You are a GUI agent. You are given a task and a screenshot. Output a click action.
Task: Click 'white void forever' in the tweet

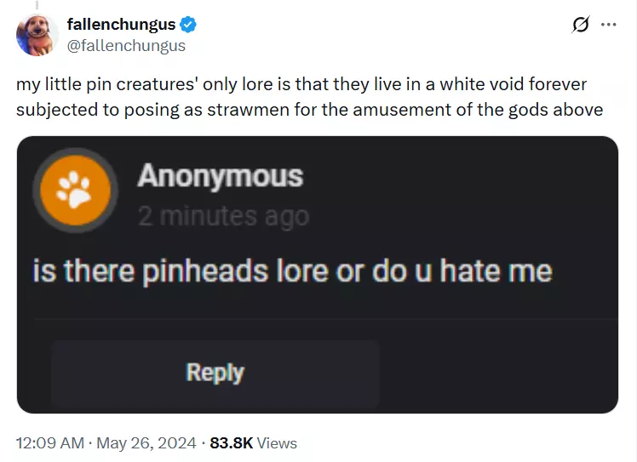[514, 84]
